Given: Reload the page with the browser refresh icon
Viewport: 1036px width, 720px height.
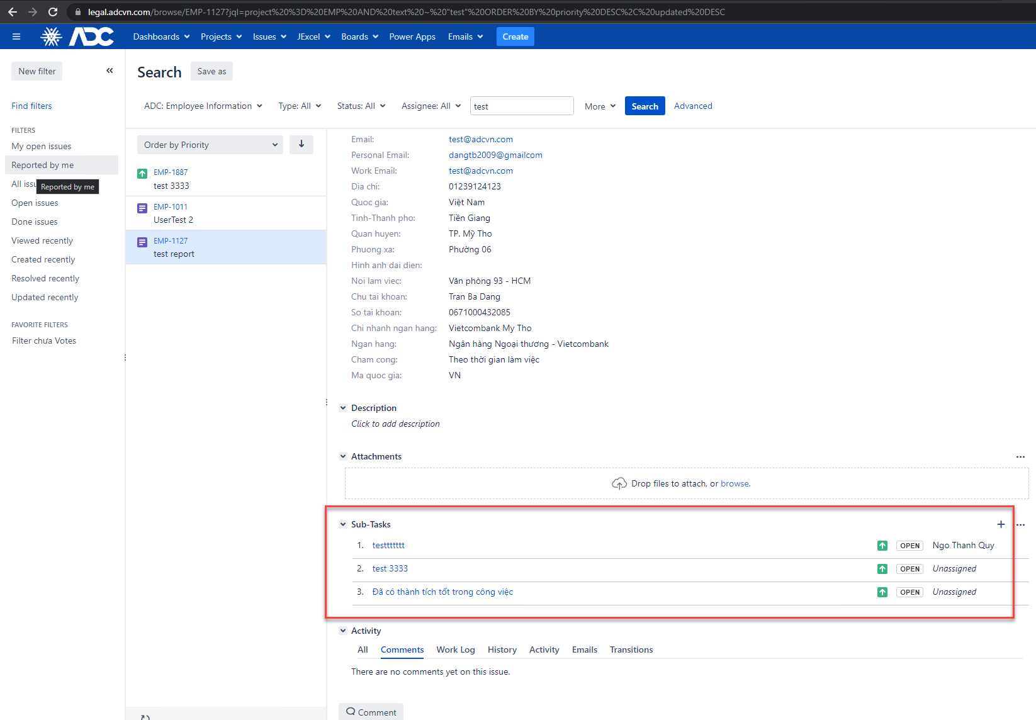Looking at the screenshot, I should click(x=53, y=11).
